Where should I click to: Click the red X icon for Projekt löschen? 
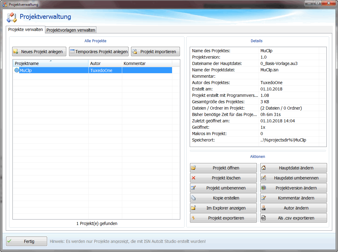(193, 178)
